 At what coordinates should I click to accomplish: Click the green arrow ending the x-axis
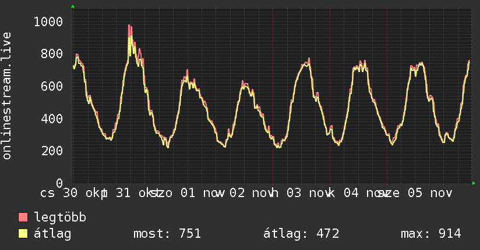pos(474,183)
